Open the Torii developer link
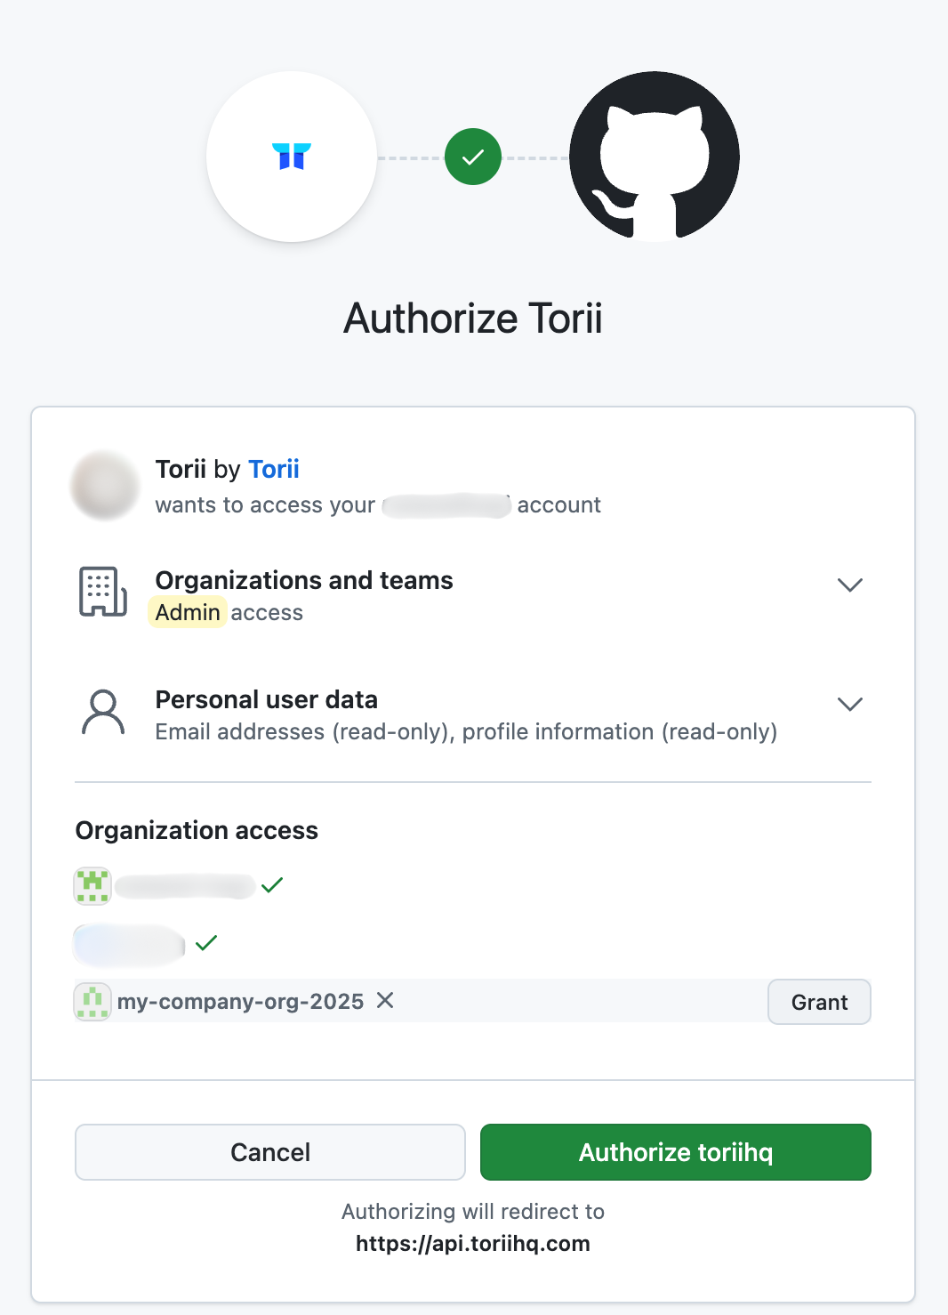This screenshot has width=948, height=1315. 274,469
